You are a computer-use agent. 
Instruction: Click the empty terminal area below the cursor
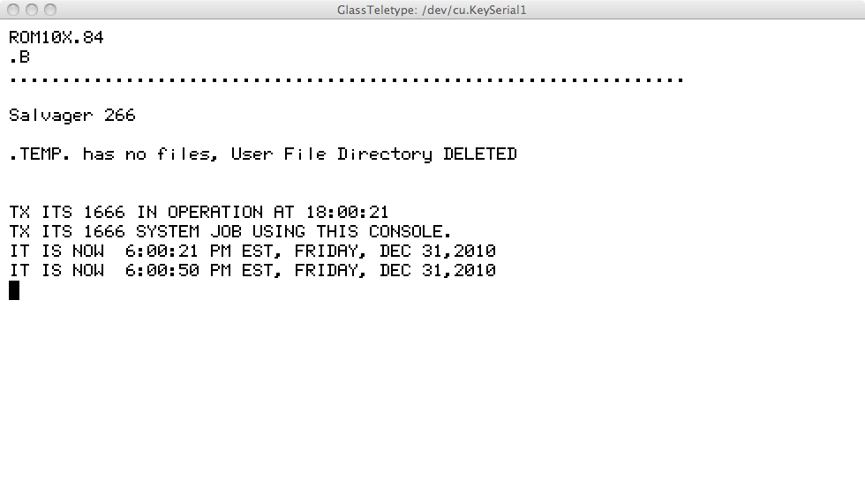click(x=432, y=397)
